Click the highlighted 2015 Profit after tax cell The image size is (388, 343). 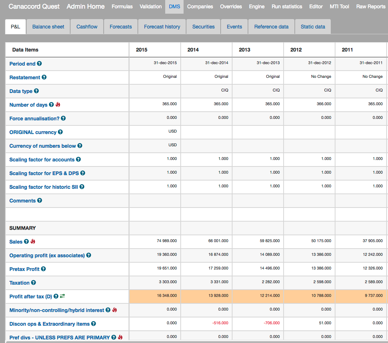(155, 296)
